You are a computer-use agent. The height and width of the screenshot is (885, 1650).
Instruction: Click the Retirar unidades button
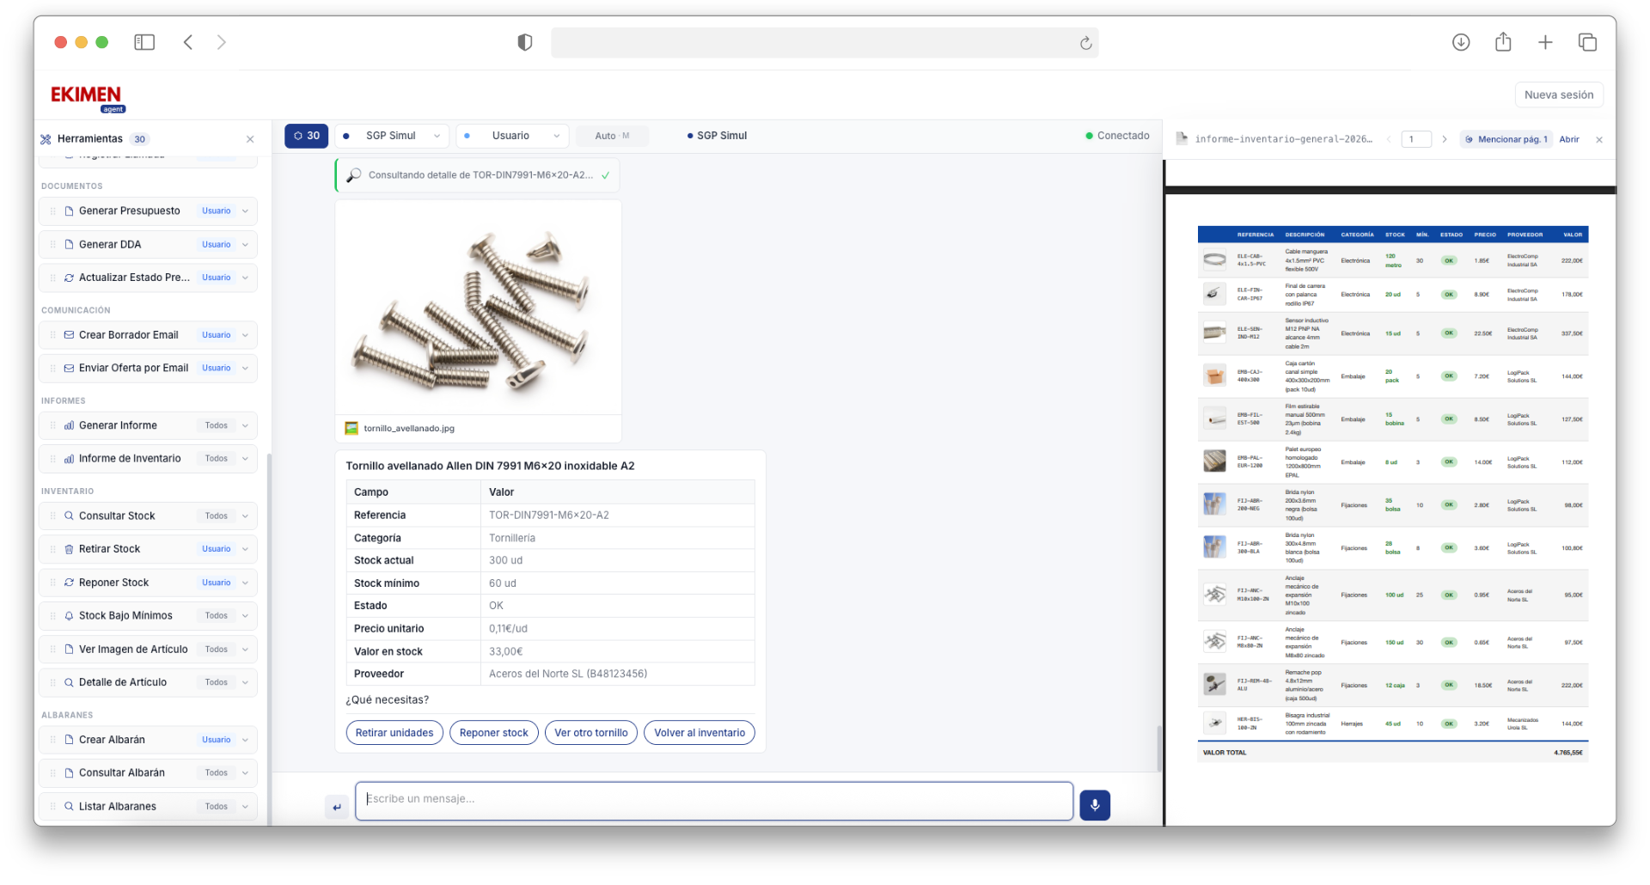[394, 733]
